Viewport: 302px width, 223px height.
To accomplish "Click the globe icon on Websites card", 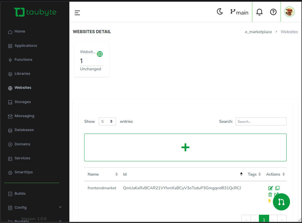I will pos(100,54).
